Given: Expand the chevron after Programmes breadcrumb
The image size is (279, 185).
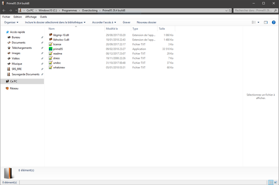Looking at the screenshot, I should [x=79, y=10].
